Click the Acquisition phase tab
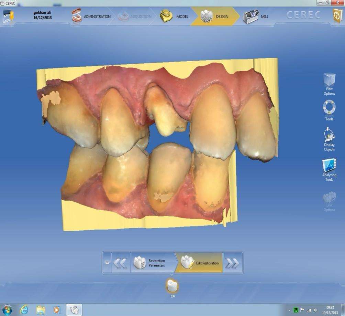Viewport: 345px width, 316px height. pyautogui.click(x=134, y=16)
